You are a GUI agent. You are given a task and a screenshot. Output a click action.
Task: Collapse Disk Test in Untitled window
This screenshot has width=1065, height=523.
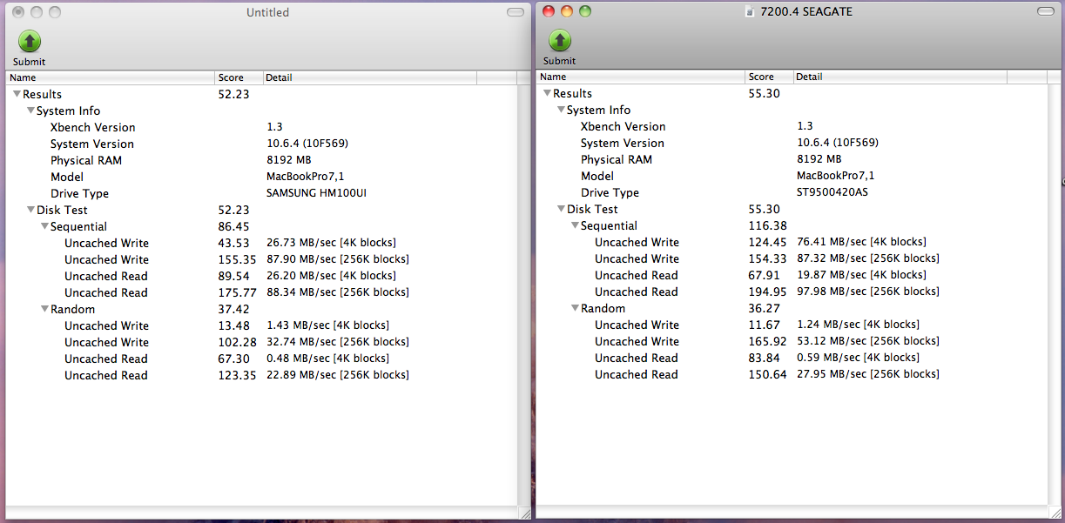[30, 210]
